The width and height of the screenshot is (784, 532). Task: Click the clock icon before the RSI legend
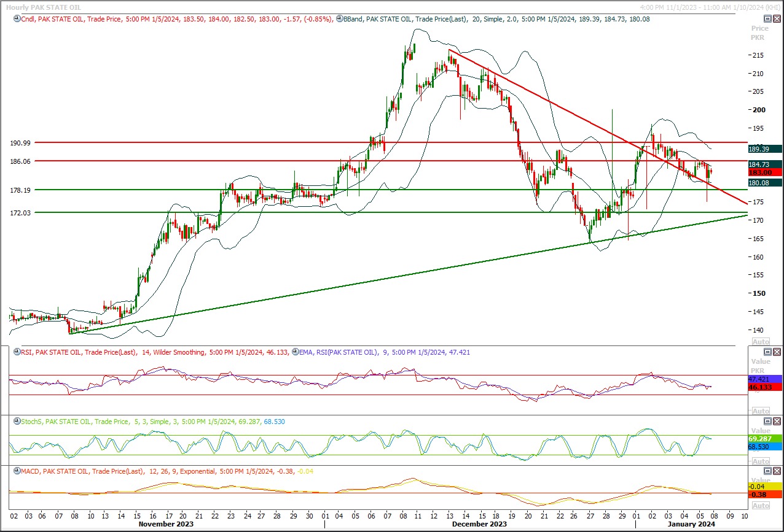click(15, 352)
